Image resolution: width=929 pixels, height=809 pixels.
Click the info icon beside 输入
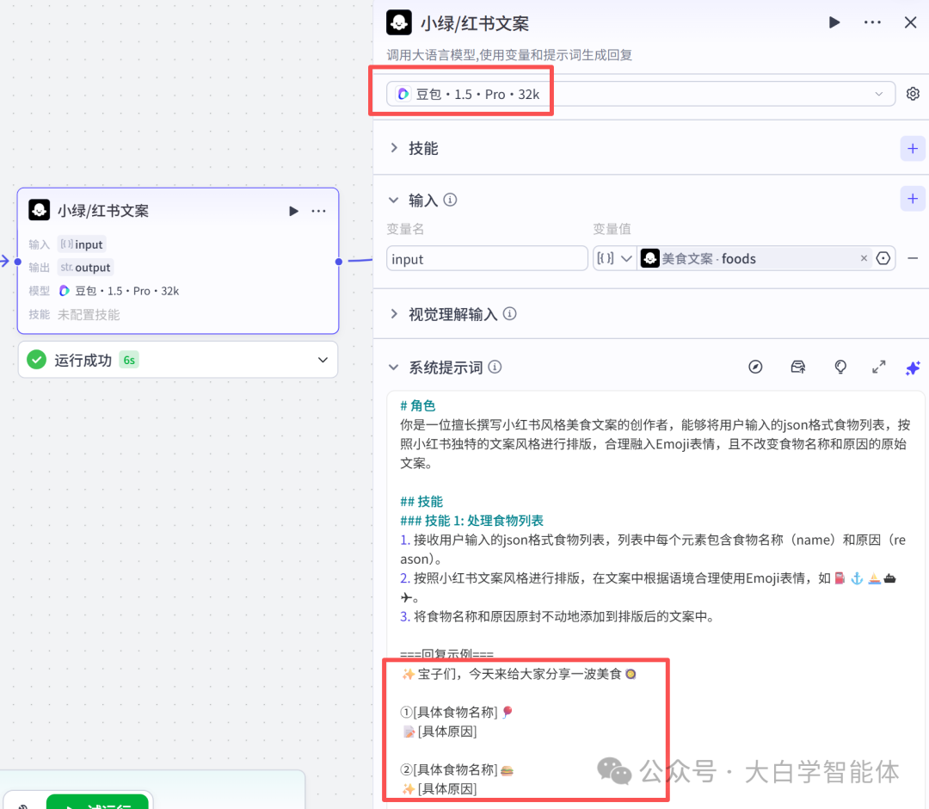450,200
